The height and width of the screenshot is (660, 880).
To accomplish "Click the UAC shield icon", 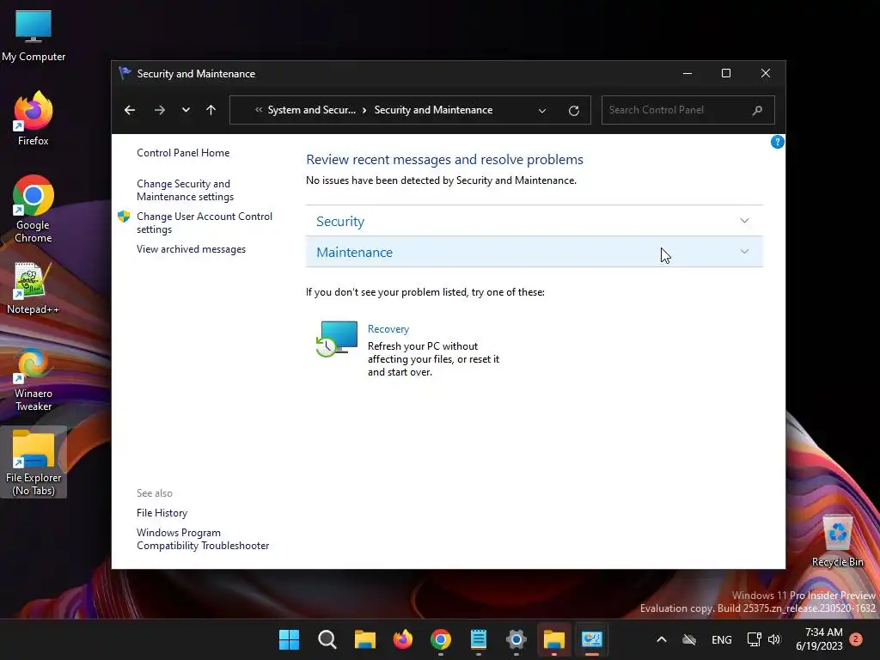I will (124, 217).
